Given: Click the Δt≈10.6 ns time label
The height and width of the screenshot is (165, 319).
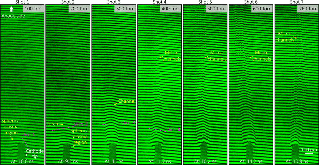Looking at the screenshot, I should [x=22, y=161].
